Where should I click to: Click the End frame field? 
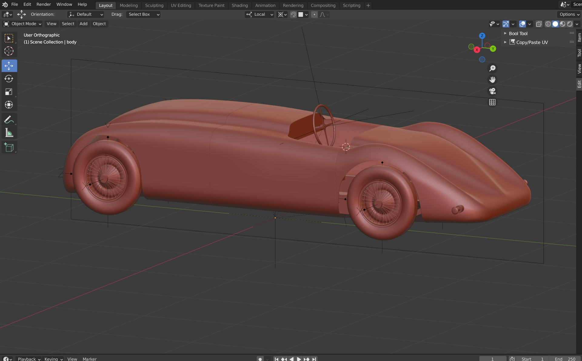coord(565,359)
